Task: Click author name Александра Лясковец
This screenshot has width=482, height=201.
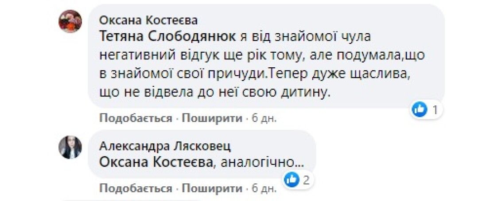Action: [x=165, y=146]
